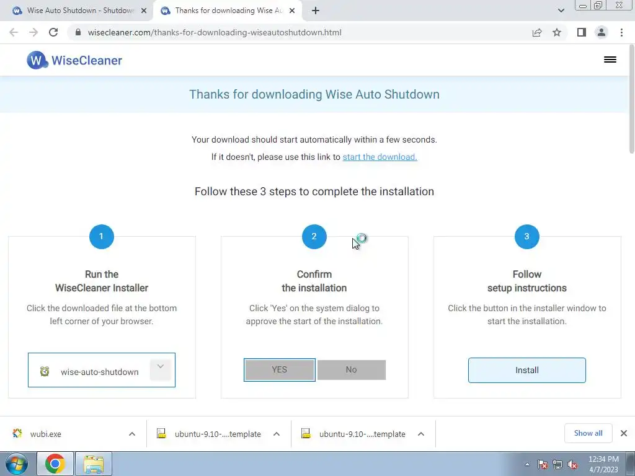The height and width of the screenshot is (476, 635).
Task: Click the Thanks for downloading Wise Auto Shutdown heading
Action: 314,94
